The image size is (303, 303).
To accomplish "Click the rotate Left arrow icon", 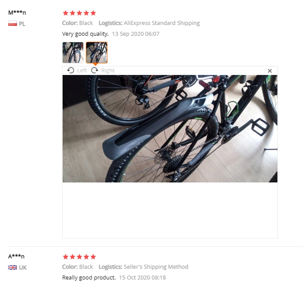I will pos(71,70).
